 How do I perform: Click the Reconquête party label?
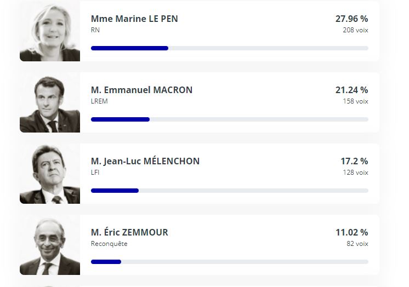[109, 244]
